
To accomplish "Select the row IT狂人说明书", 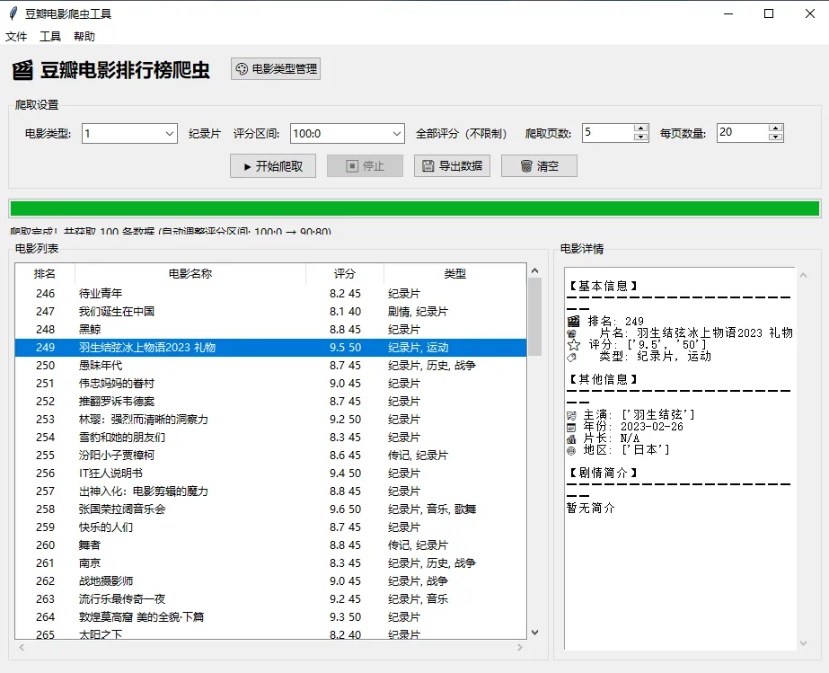I will click(270, 474).
